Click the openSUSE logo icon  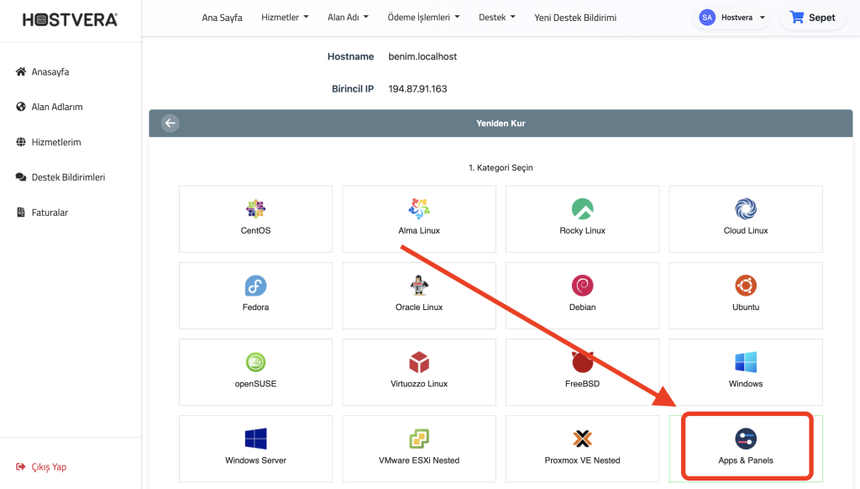coord(255,362)
